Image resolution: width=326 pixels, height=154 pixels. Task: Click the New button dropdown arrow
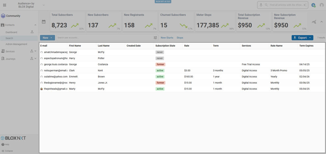point(51,38)
